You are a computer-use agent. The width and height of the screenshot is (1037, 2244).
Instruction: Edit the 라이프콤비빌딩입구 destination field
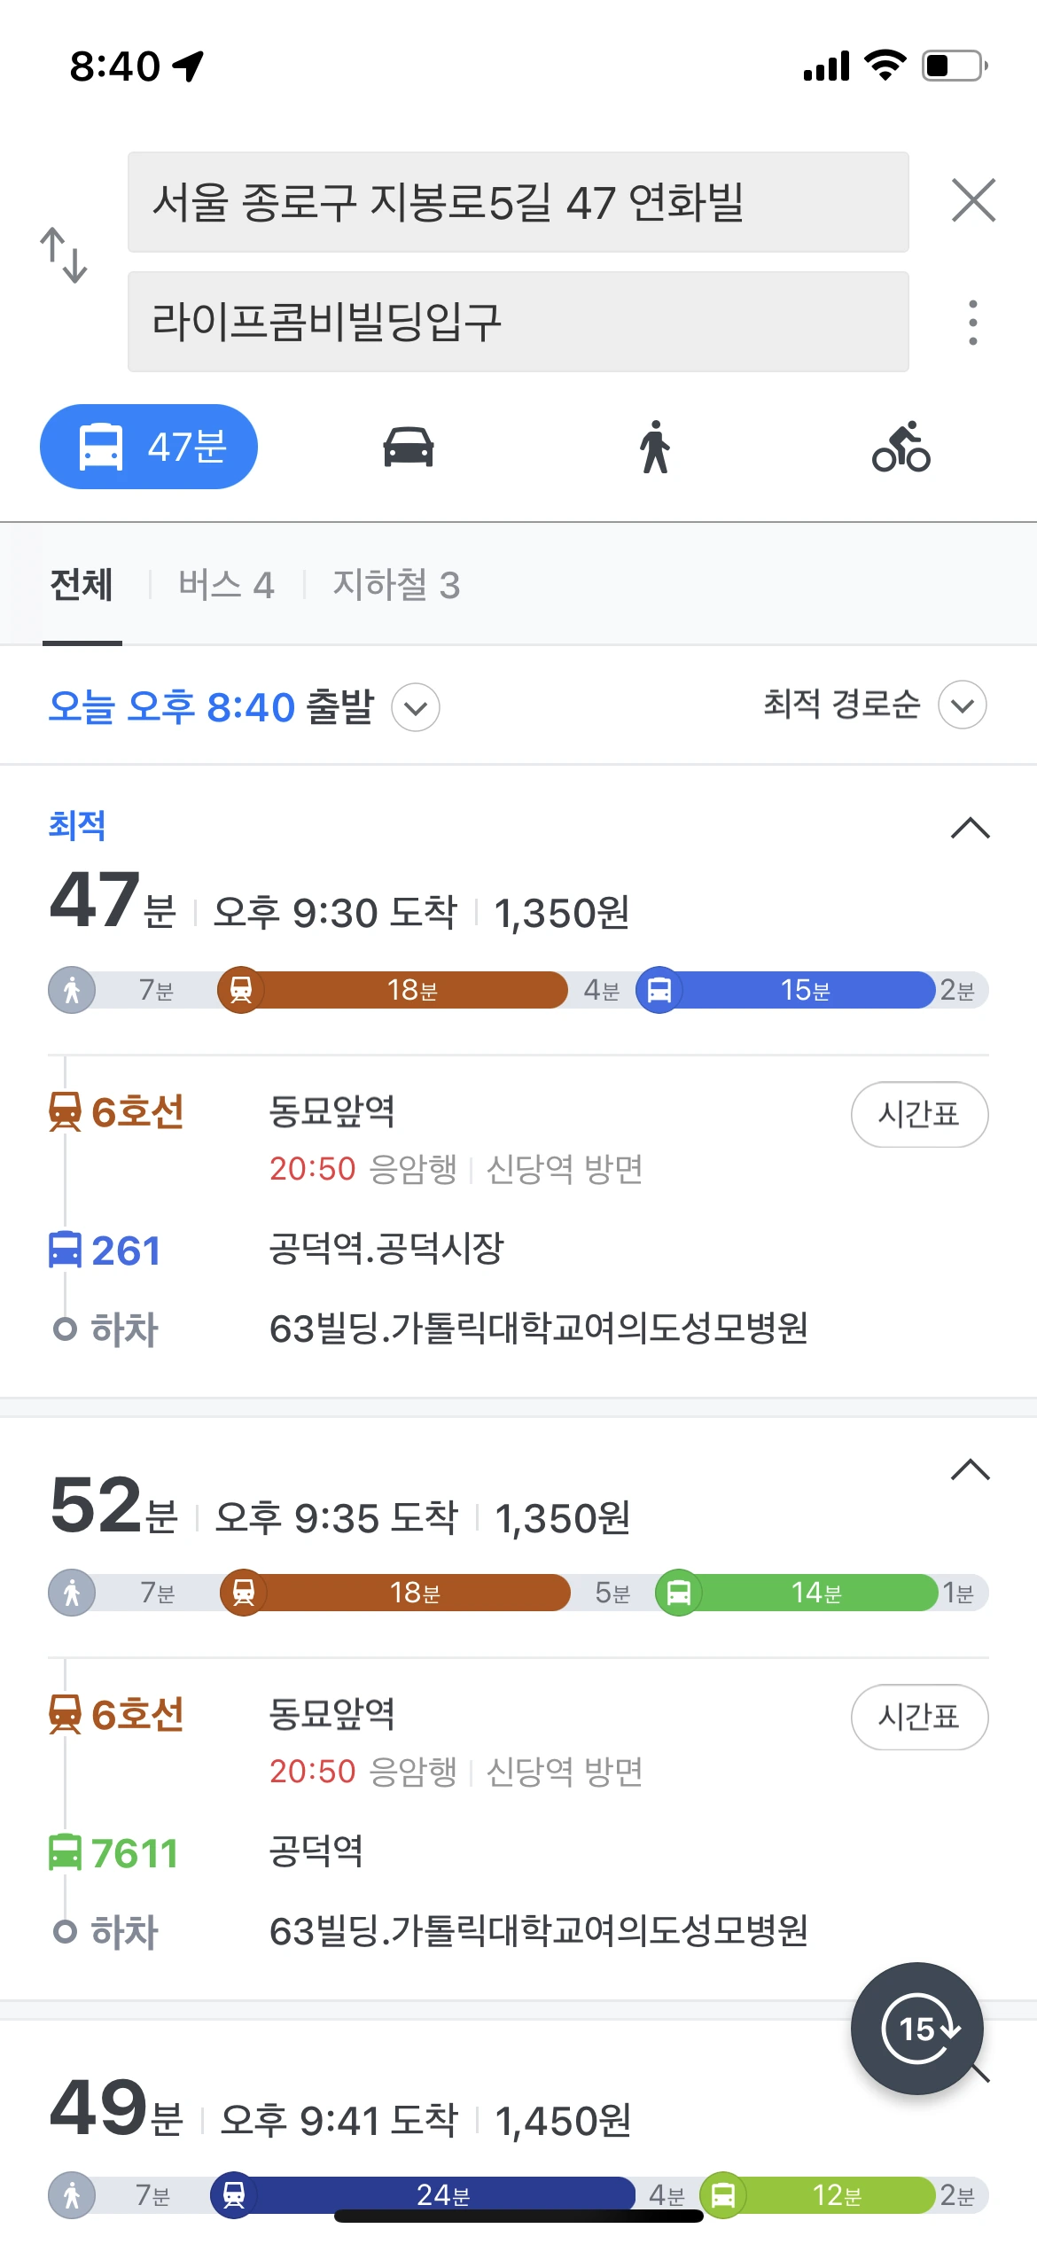pos(518,322)
